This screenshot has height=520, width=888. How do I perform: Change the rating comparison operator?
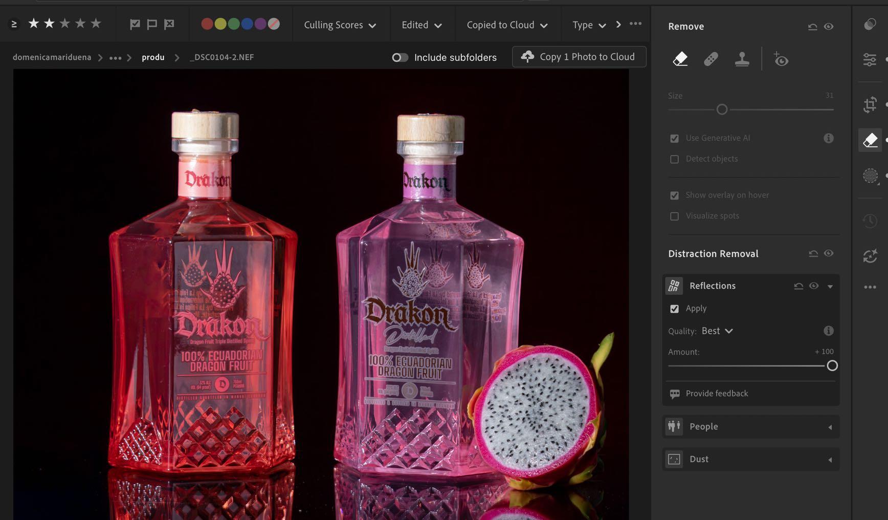pyautogui.click(x=14, y=24)
